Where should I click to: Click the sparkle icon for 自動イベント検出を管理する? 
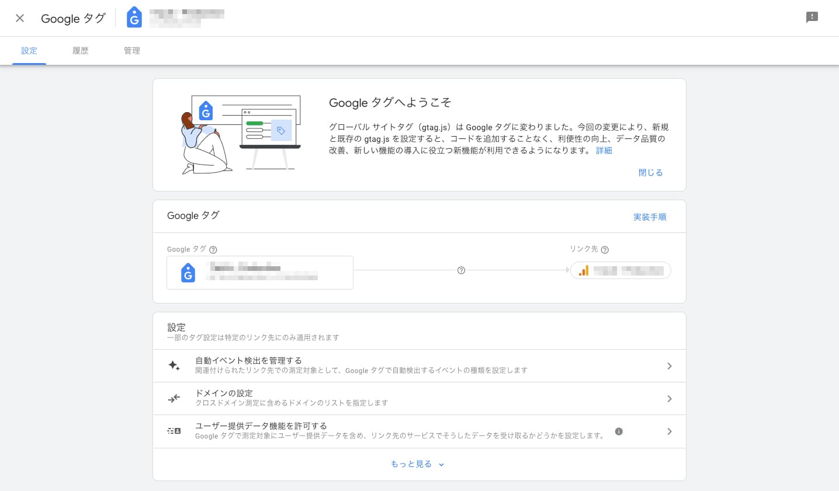174,365
